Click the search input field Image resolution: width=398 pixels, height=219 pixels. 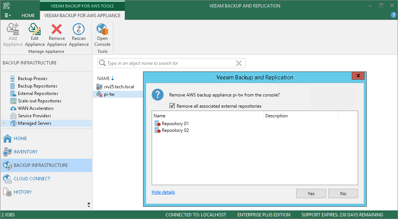tap(171, 63)
